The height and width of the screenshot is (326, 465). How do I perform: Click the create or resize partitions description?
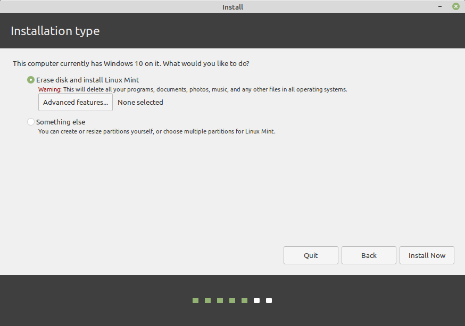click(x=157, y=131)
